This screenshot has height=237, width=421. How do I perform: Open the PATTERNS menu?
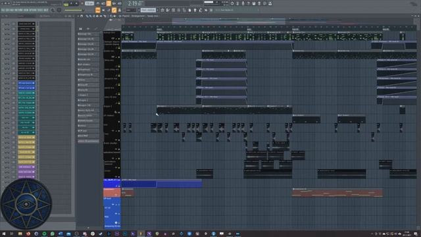tap(19, 10)
